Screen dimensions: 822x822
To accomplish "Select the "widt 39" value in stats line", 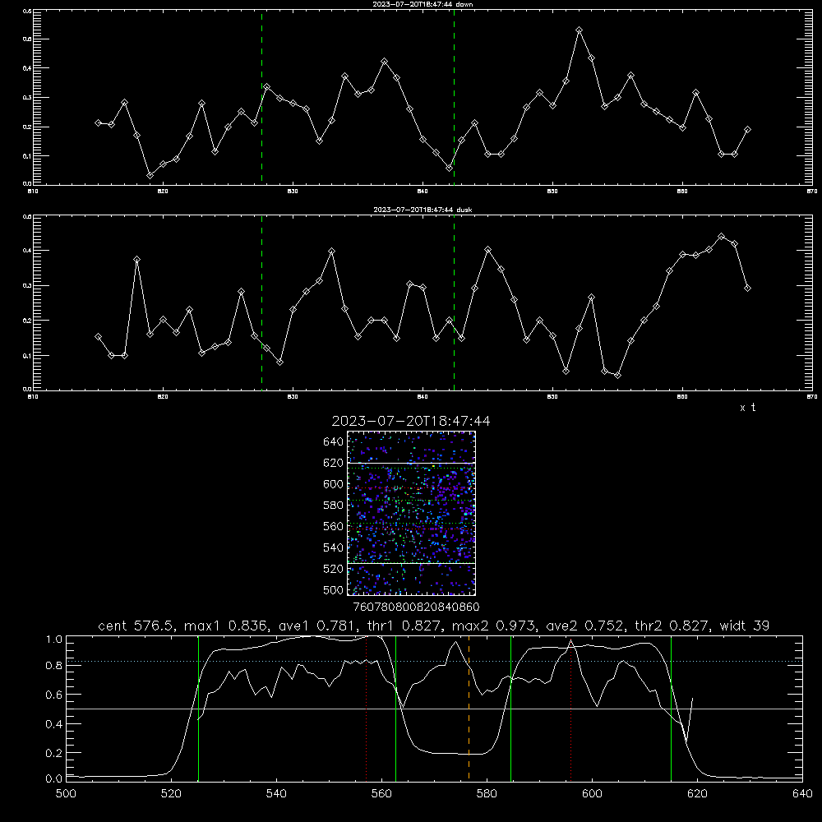I will [745, 626].
